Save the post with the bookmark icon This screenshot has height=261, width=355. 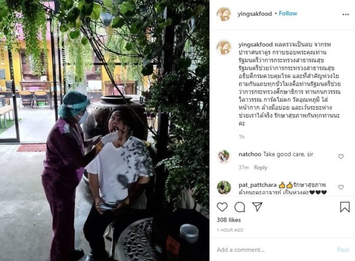345,207
